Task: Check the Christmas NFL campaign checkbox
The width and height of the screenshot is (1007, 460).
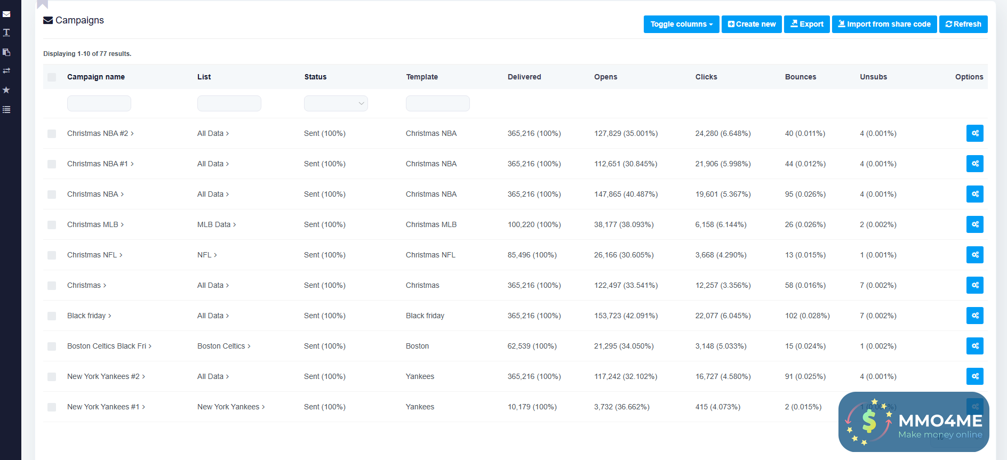Action: pyautogui.click(x=52, y=255)
